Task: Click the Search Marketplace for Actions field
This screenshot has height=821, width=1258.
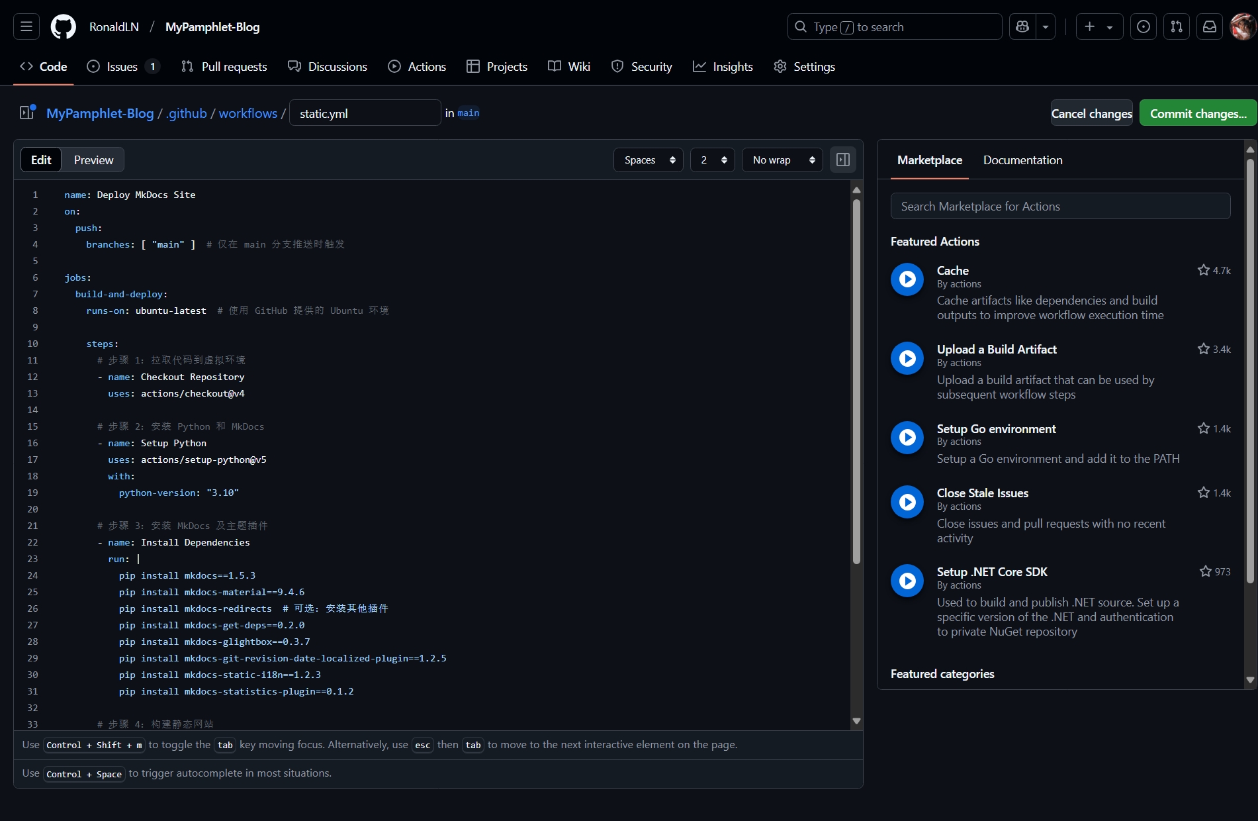Action: click(1060, 207)
